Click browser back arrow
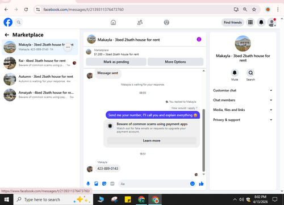Screen dimensions: 284x205 point(6,10)
